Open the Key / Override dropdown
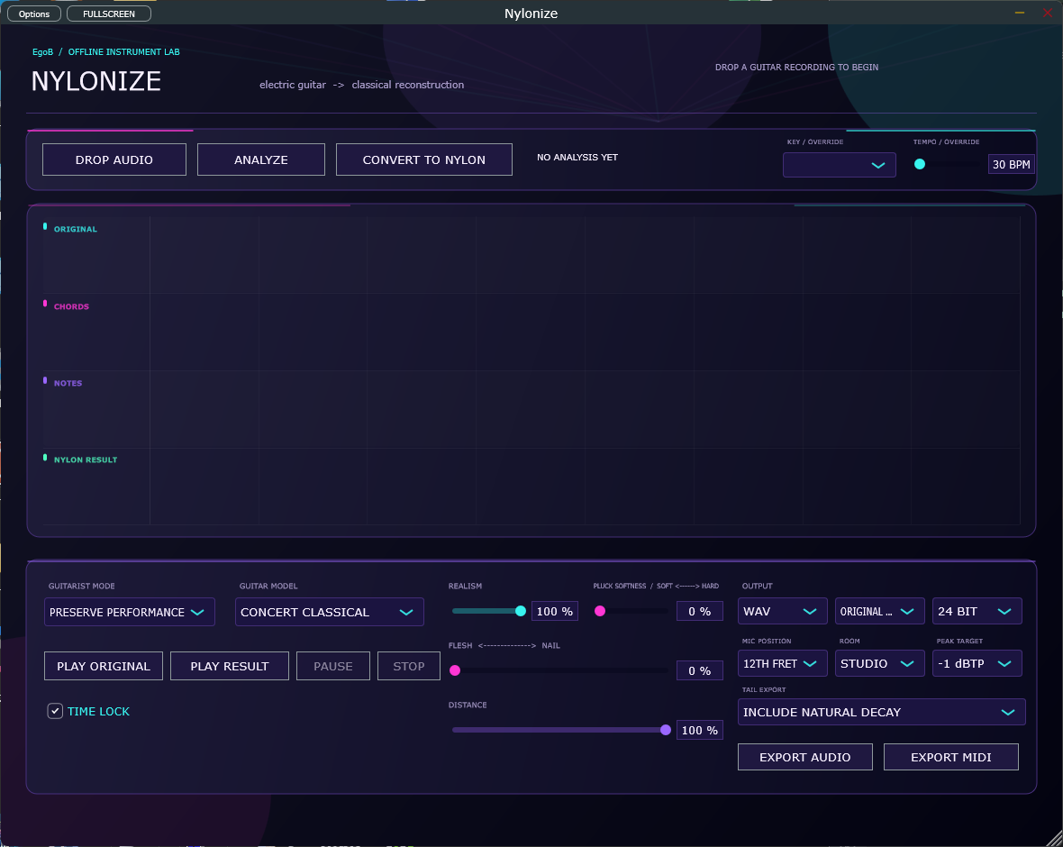 [840, 165]
